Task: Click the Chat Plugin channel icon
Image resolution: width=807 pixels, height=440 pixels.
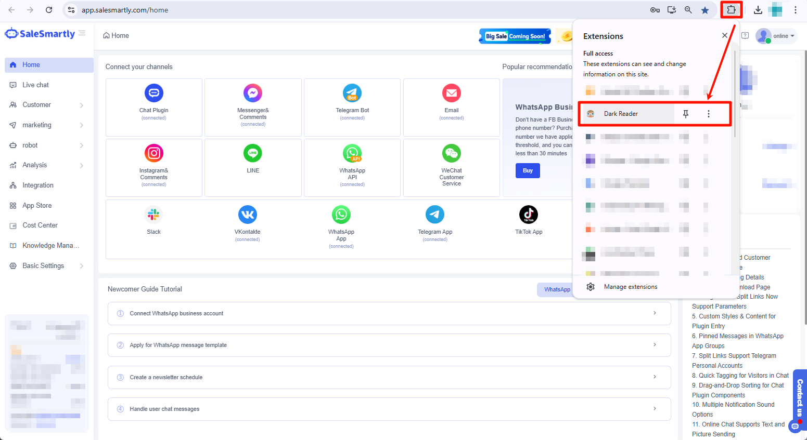Action: [x=153, y=93]
